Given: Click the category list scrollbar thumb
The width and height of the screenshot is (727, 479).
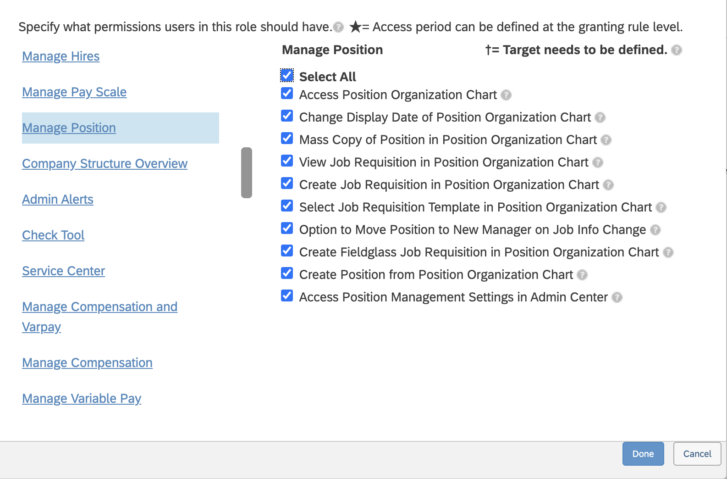Looking at the screenshot, I should tap(247, 173).
